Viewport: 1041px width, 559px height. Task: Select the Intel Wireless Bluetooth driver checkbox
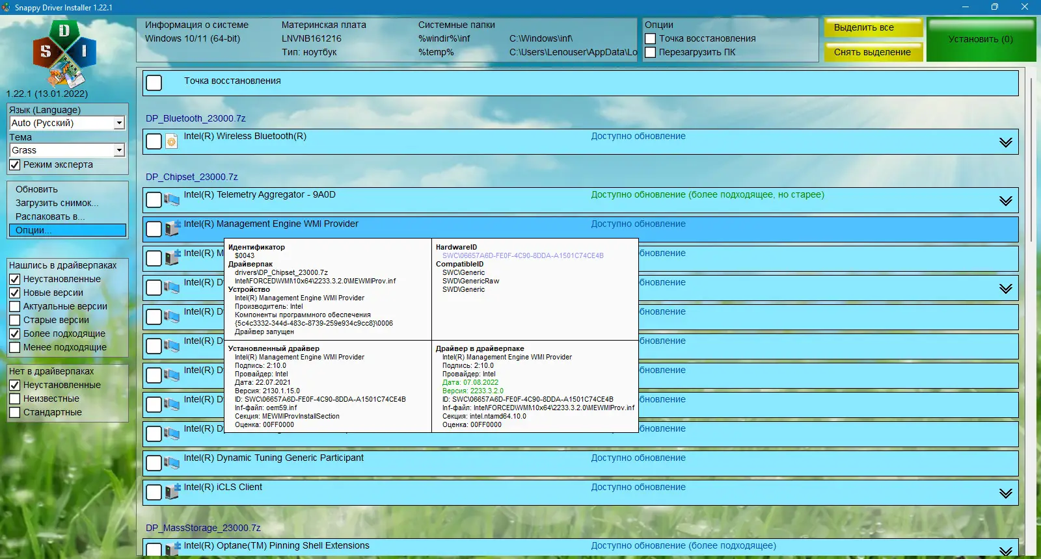tap(154, 141)
